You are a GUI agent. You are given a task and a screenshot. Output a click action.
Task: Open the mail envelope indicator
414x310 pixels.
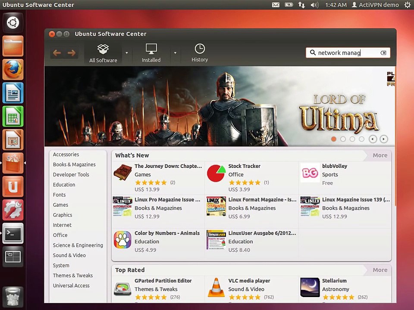point(276,5)
